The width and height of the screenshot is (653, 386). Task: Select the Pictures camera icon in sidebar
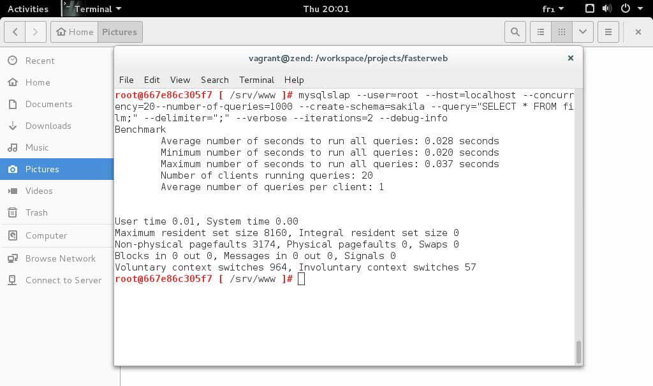coord(13,169)
